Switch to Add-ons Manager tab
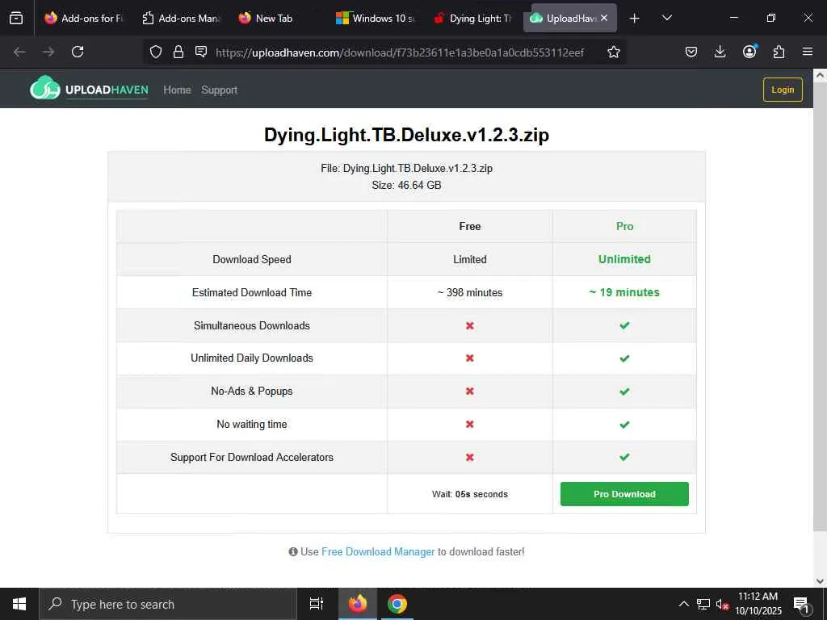 (180, 18)
